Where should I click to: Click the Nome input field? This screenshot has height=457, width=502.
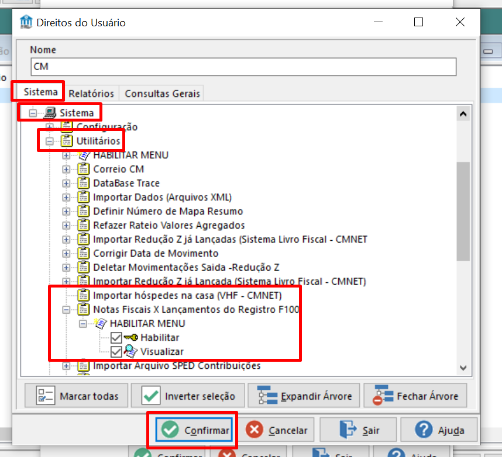[243, 67]
